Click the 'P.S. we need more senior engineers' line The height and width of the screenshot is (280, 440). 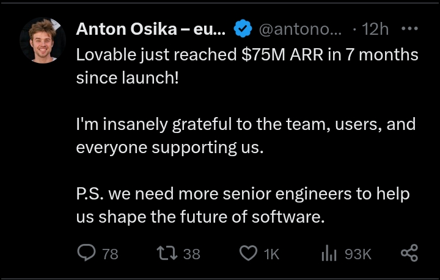click(x=241, y=194)
